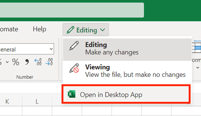
Task: Increase decimal places icon
Action: click(38, 62)
